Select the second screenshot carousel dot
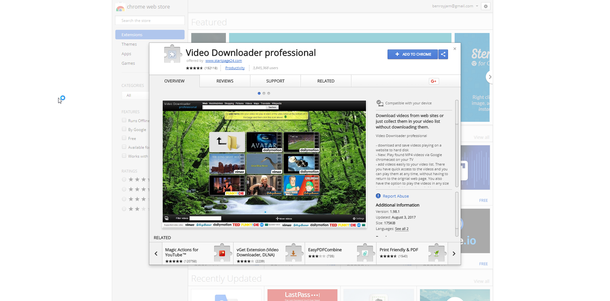The image size is (610, 301). click(264, 93)
